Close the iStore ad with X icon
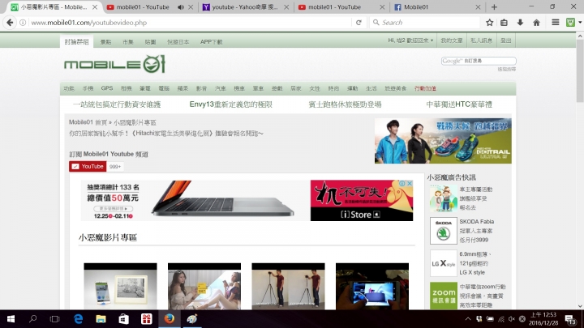The image size is (584, 328). (410, 183)
